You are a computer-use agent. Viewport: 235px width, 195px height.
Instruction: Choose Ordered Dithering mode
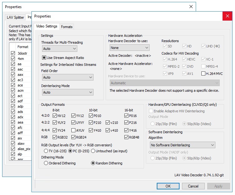pyautogui.click(x=46, y=163)
